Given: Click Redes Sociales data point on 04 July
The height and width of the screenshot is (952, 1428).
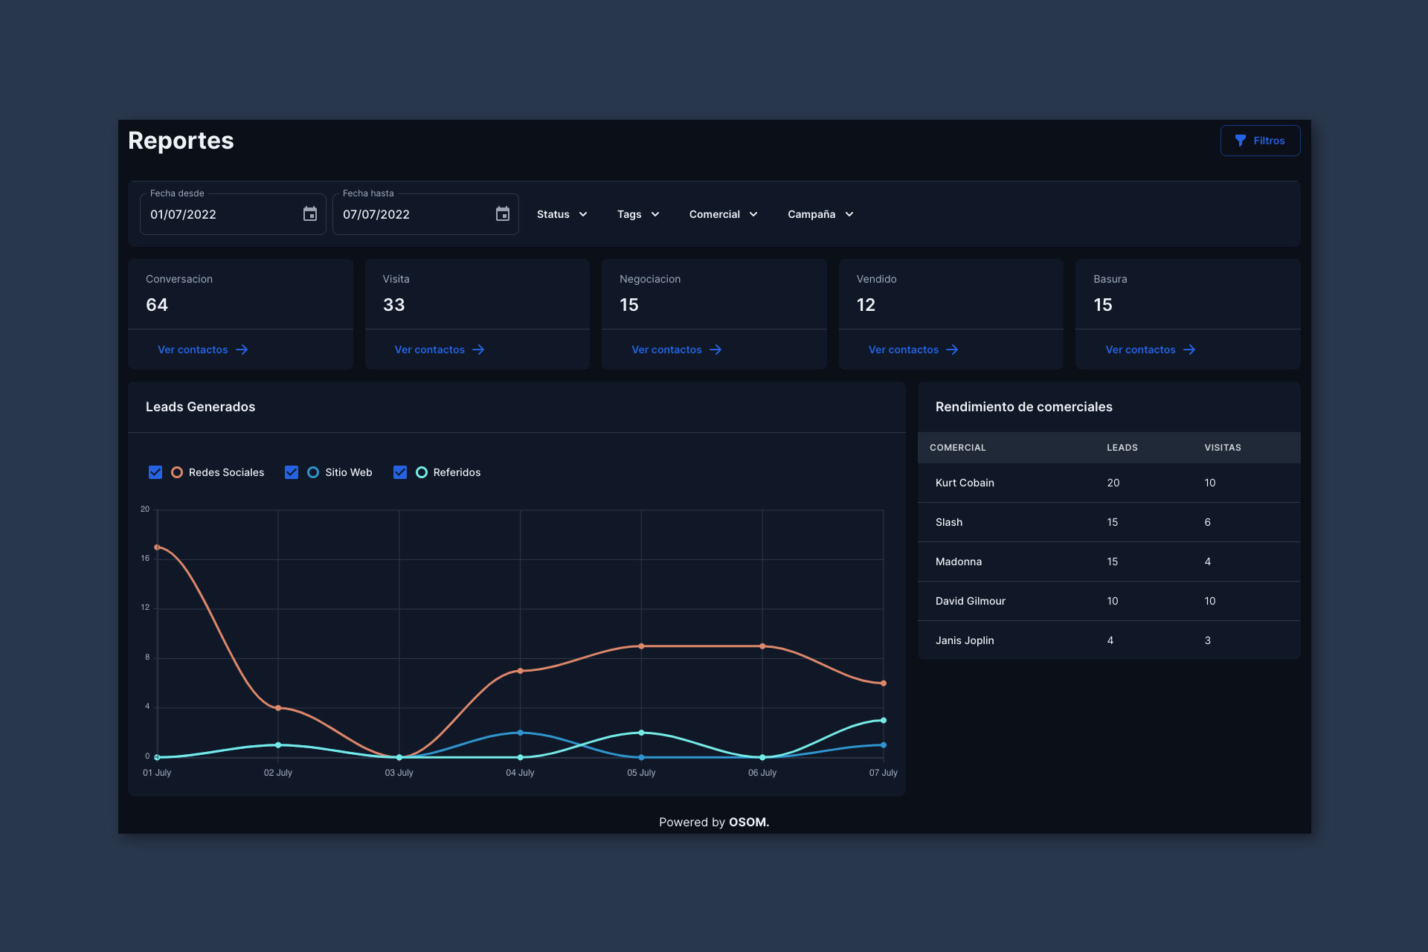Looking at the screenshot, I should (520, 671).
